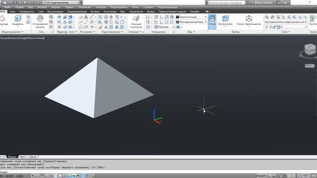Screen dimensions: 317x178
Task: Open the Онлайн ribbon tab
Action: point(195,11)
